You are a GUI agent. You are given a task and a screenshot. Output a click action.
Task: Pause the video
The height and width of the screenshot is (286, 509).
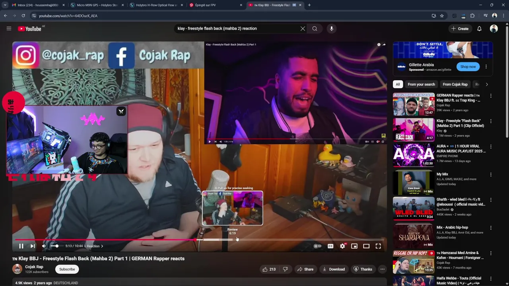21,246
